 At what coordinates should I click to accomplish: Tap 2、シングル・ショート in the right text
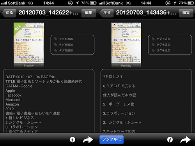tap(122, 122)
